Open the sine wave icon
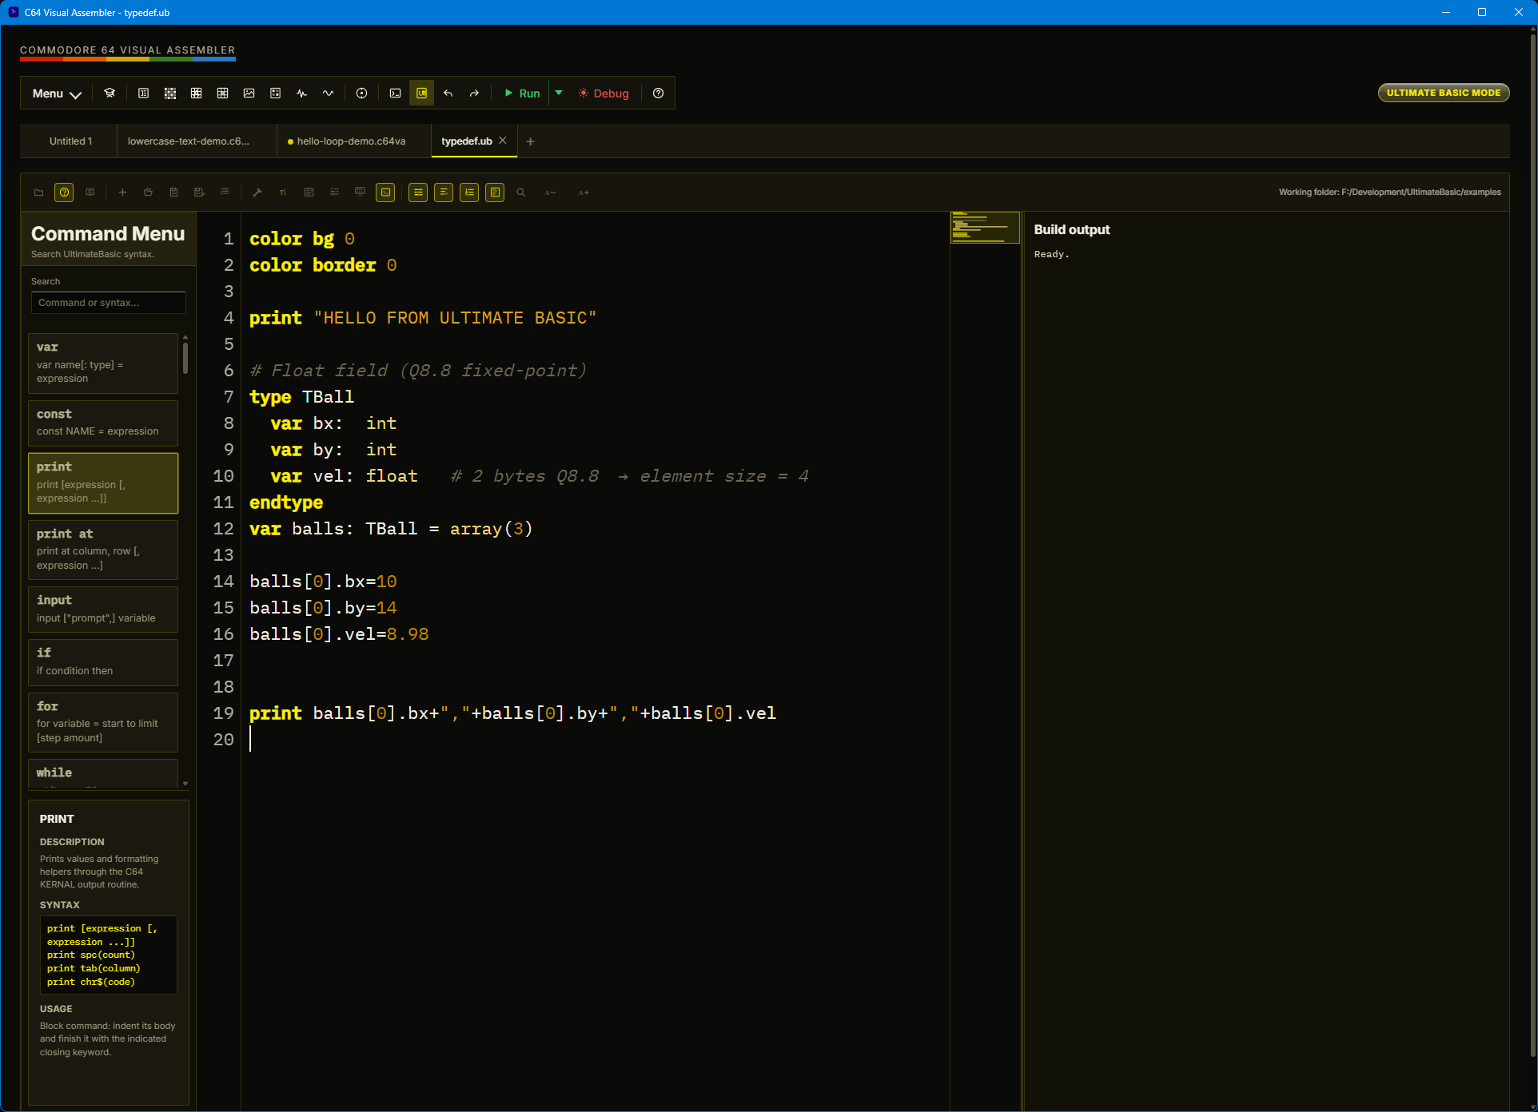1538x1112 pixels. pos(328,93)
